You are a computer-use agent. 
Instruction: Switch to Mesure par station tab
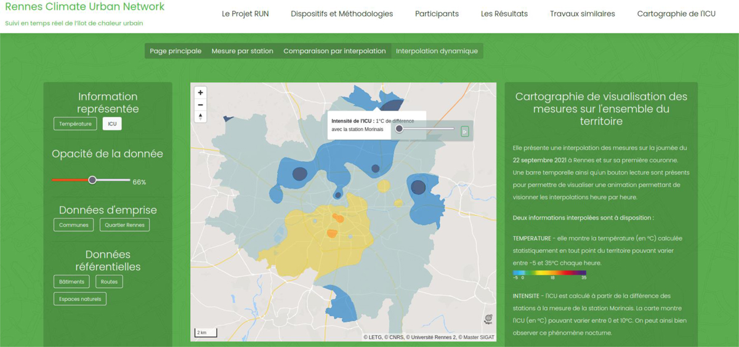coord(243,51)
